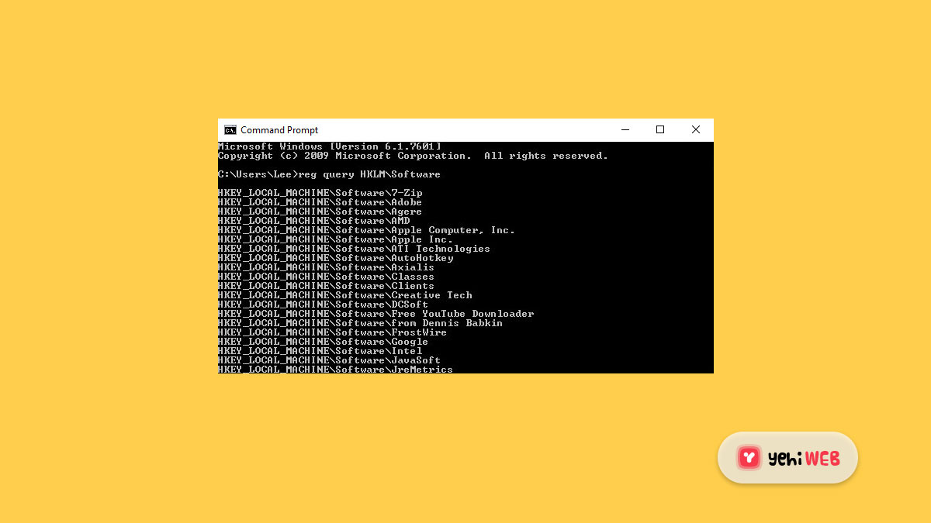Click the JreMetrics registry key line

335,369
